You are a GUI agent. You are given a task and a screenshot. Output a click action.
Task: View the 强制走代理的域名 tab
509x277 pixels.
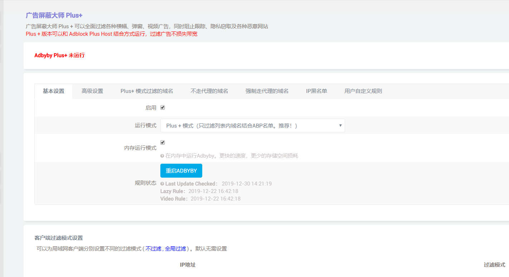click(267, 91)
